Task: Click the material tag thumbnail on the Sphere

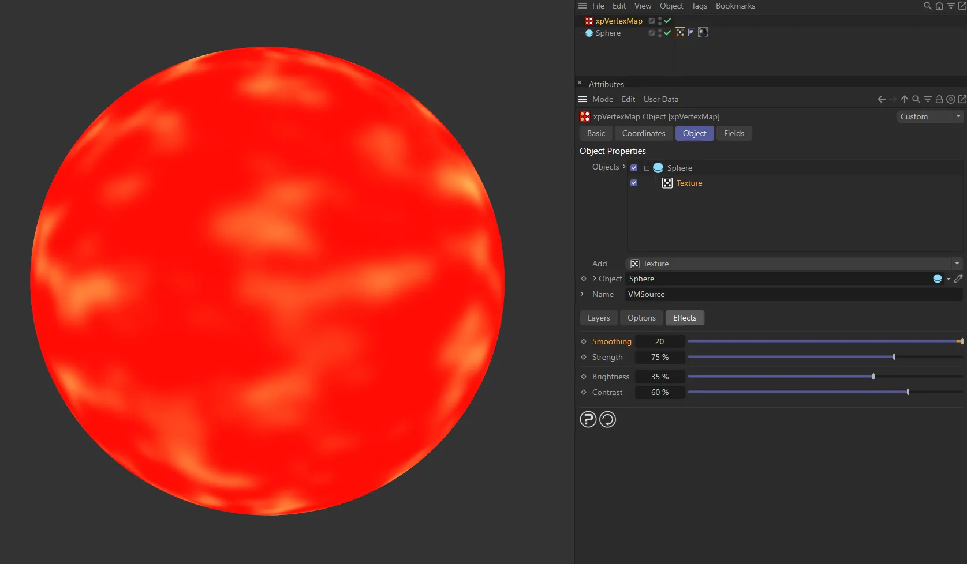Action: pos(703,32)
